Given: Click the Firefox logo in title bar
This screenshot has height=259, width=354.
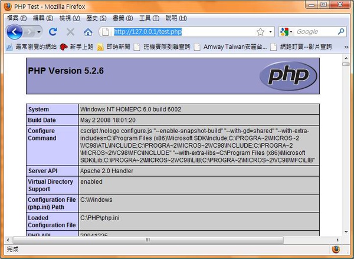Looking at the screenshot, I should coord(8,6).
